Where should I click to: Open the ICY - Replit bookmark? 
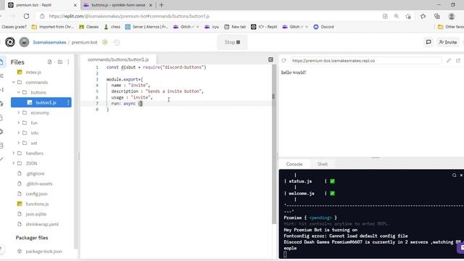point(264,27)
